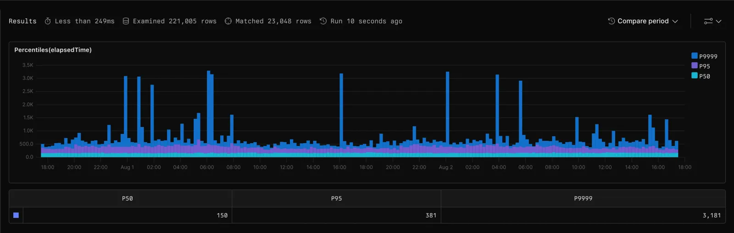Click the stopwatch icon beside Less than 249ms

[48, 21]
